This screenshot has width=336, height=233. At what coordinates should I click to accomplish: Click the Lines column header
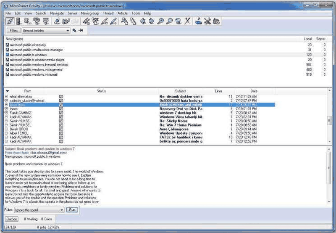click(x=218, y=91)
